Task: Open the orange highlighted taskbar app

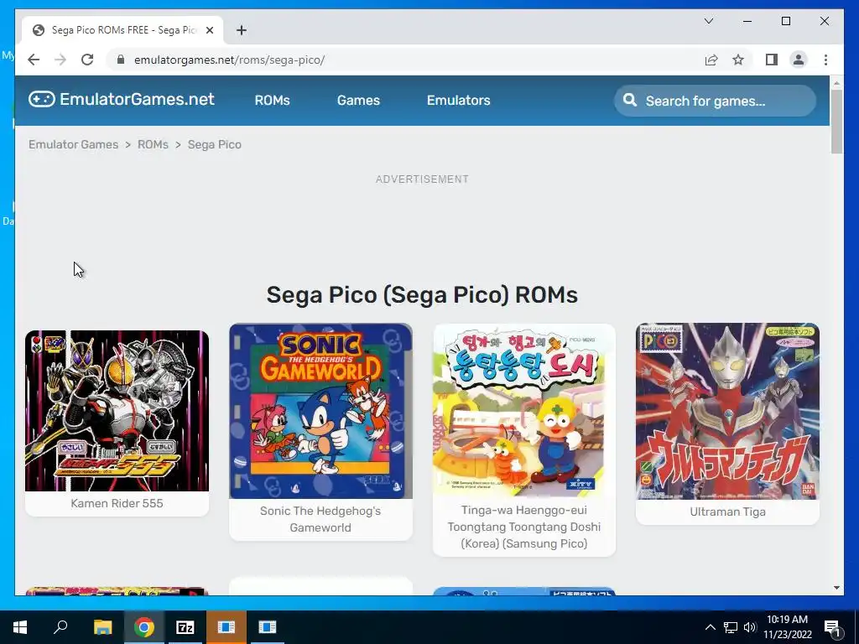Action: pyautogui.click(x=226, y=627)
